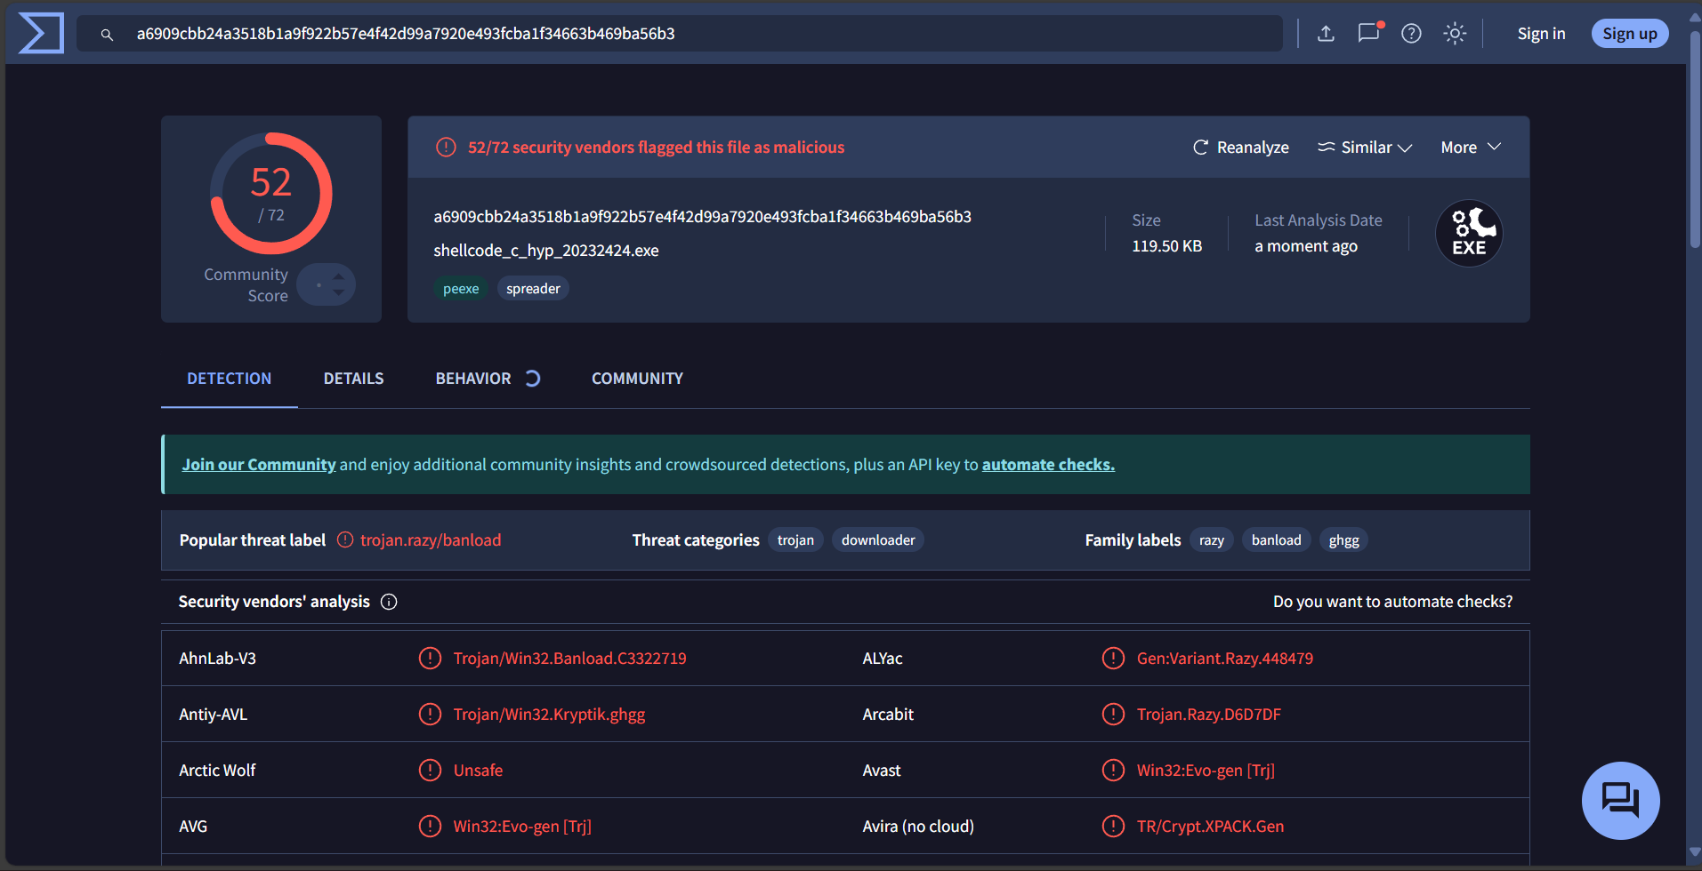
Task: Click 'Do you want to automate checks?'
Action: click(x=1392, y=602)
